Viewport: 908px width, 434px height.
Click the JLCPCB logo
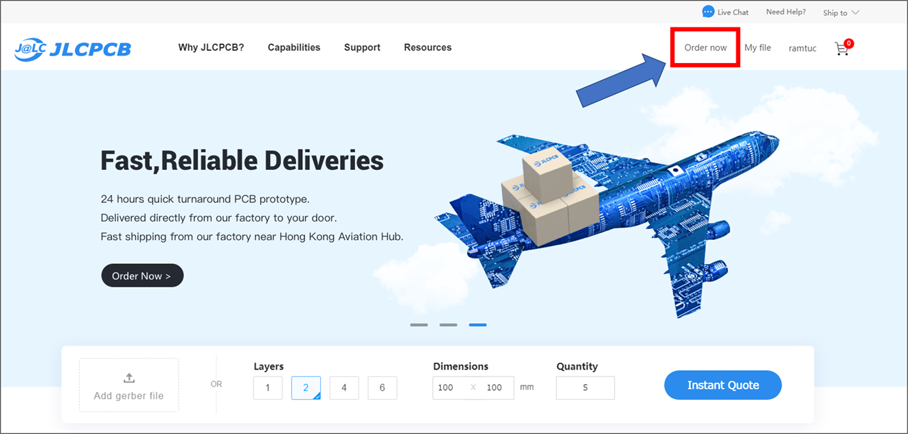coord(72,49)
